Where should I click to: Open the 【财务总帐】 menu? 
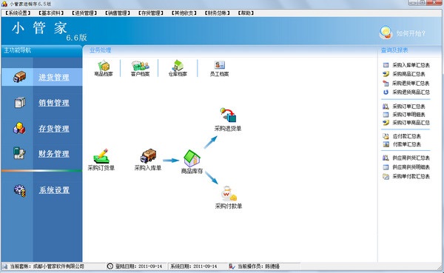(217, 13)
